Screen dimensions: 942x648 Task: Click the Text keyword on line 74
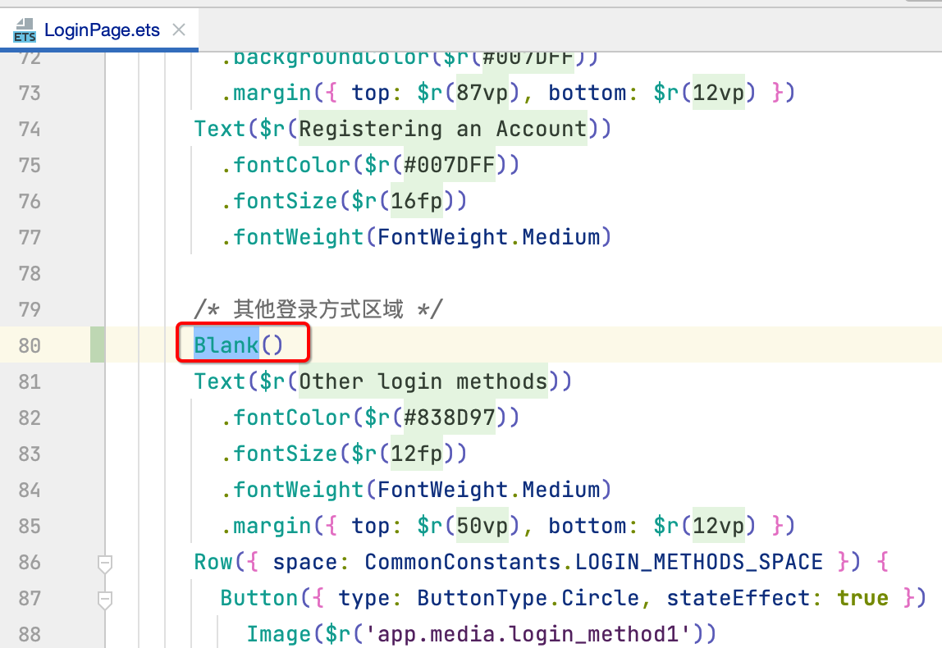coord(219,129)
